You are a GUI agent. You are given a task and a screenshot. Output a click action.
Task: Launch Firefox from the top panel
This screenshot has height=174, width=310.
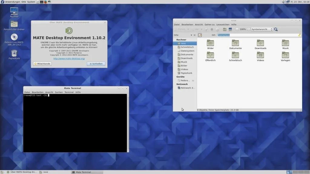45,2
